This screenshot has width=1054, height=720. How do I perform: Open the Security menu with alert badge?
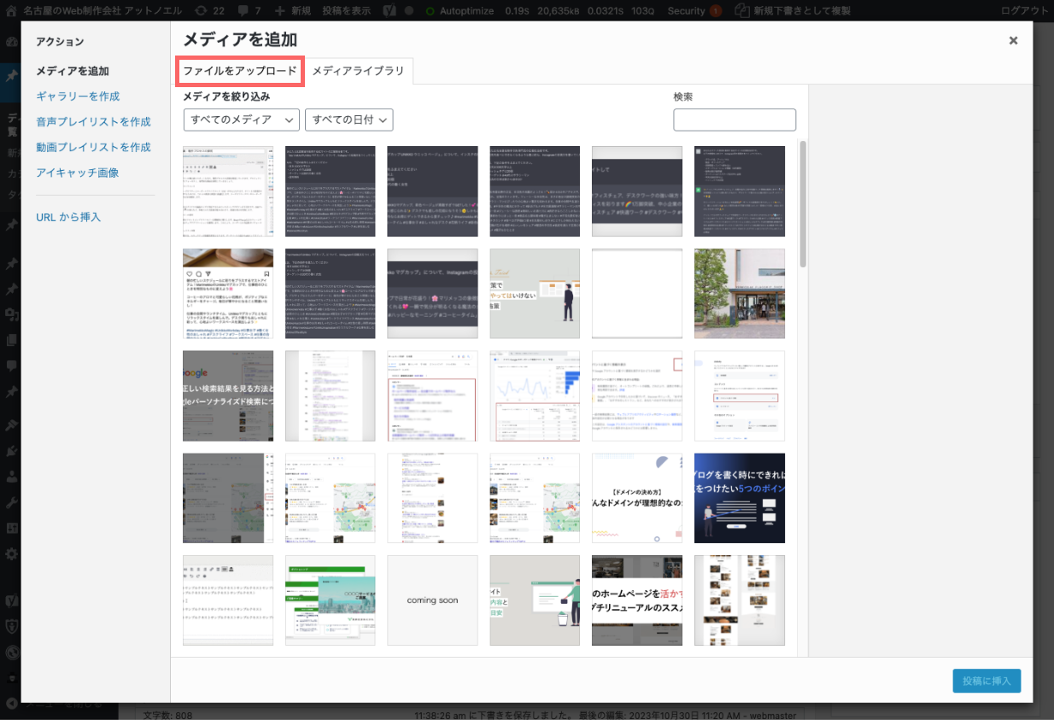click(x=694, y=11)
